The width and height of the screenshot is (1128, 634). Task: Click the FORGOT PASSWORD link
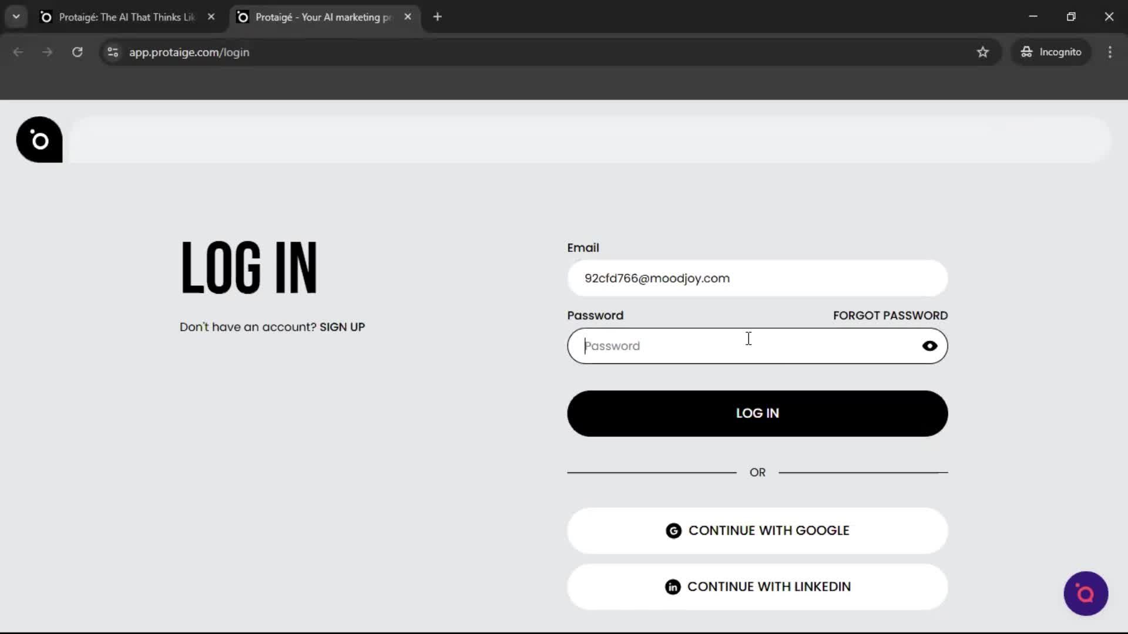click(x=890, y=315)
